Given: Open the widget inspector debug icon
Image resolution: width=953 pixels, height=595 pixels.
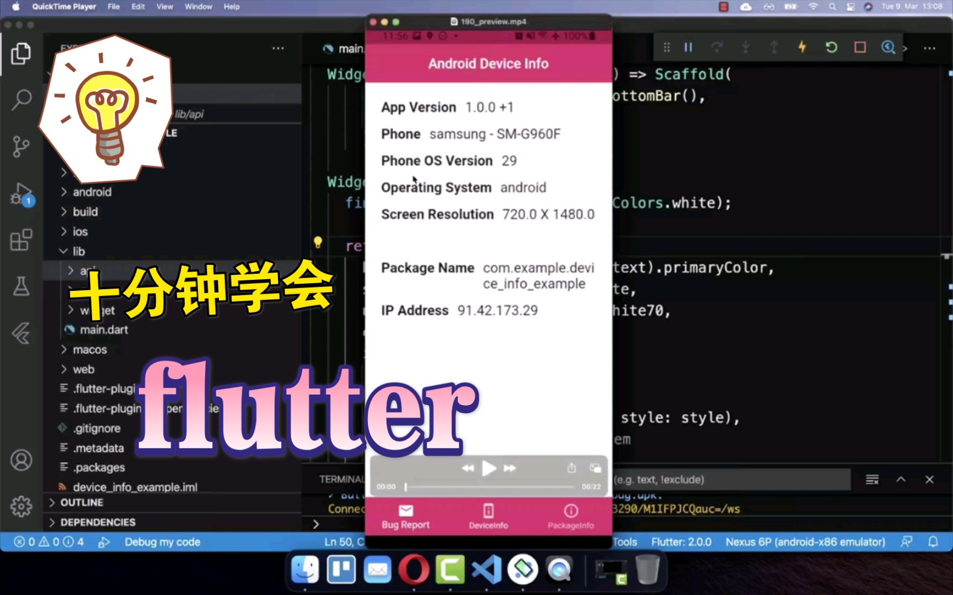Looking at the screenshot, I should (888, 47).
